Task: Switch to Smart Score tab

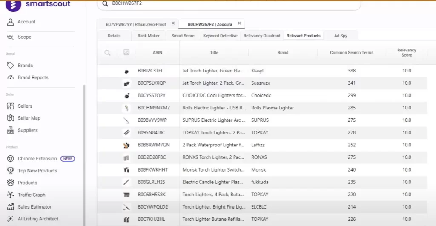Action: tap(183, 36)
